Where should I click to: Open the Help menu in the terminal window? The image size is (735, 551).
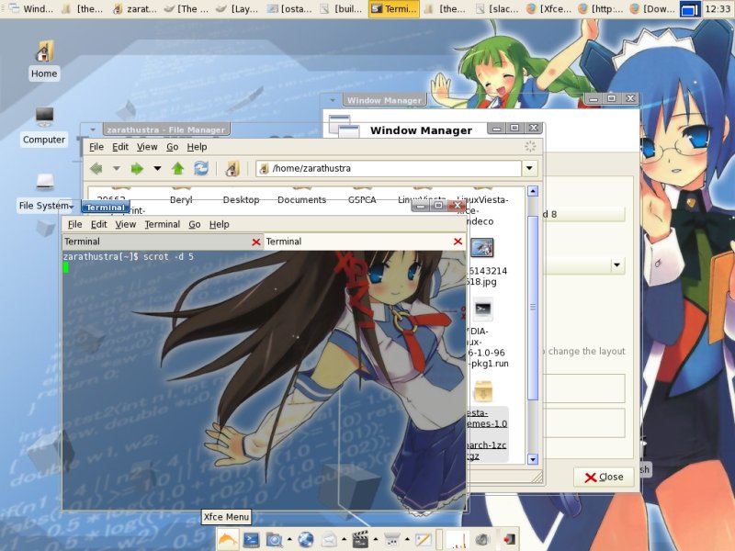[x=219, y=224]
